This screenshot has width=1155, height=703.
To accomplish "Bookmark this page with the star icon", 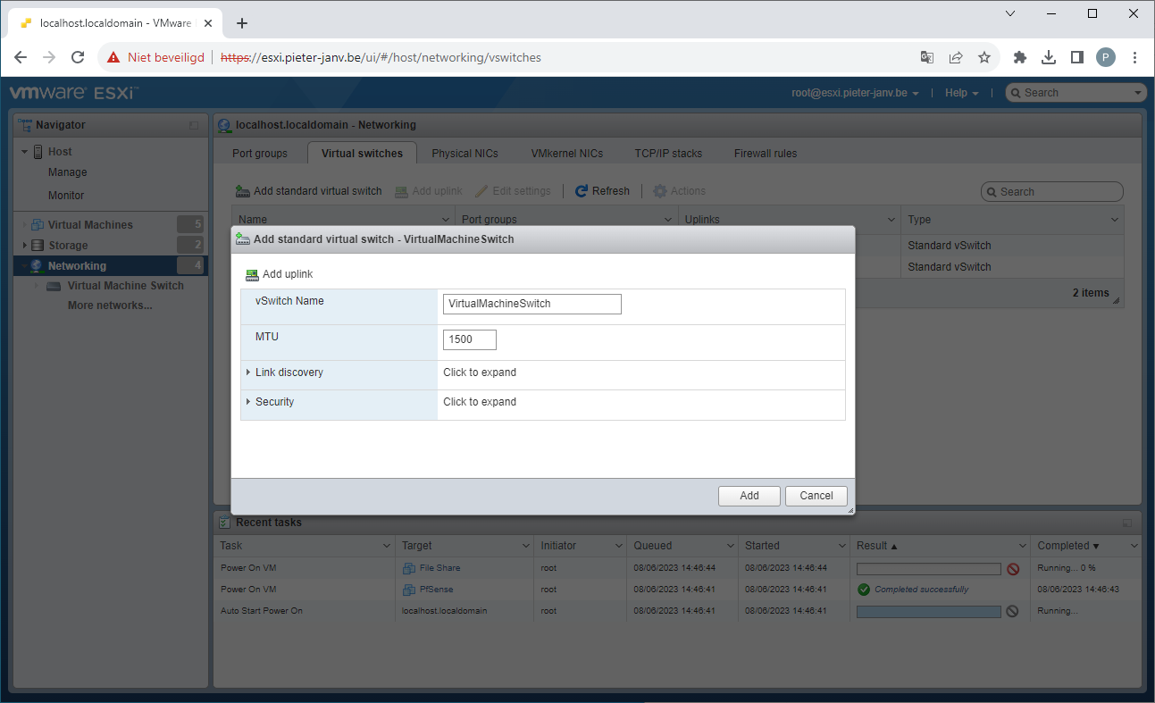I will click(984, 57).
